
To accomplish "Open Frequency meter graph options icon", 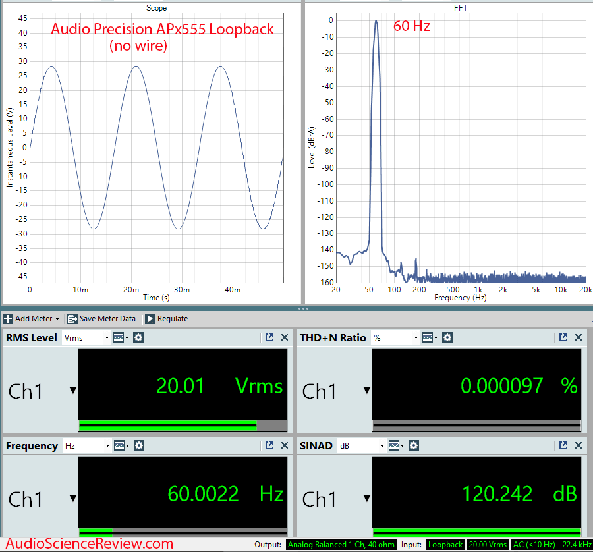I will click(x=121, y=445).
